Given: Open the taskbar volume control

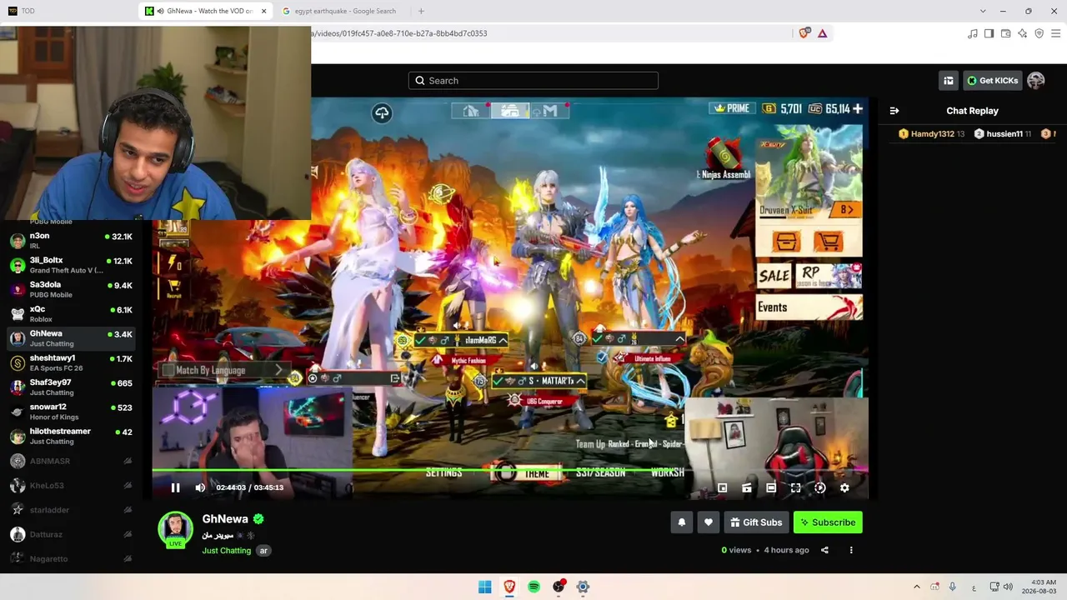Looking at the screenshot, I should click(x=1008, y=587).
